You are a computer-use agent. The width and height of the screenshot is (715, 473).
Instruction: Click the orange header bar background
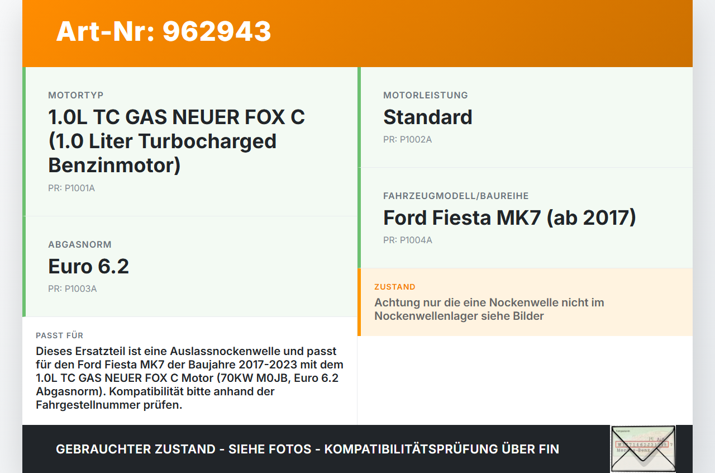click(475, 34)
